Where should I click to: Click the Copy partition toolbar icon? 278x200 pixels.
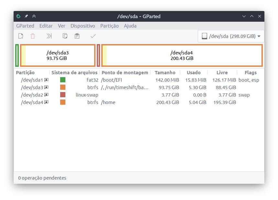pyautogui.click(x=65, y=36)
